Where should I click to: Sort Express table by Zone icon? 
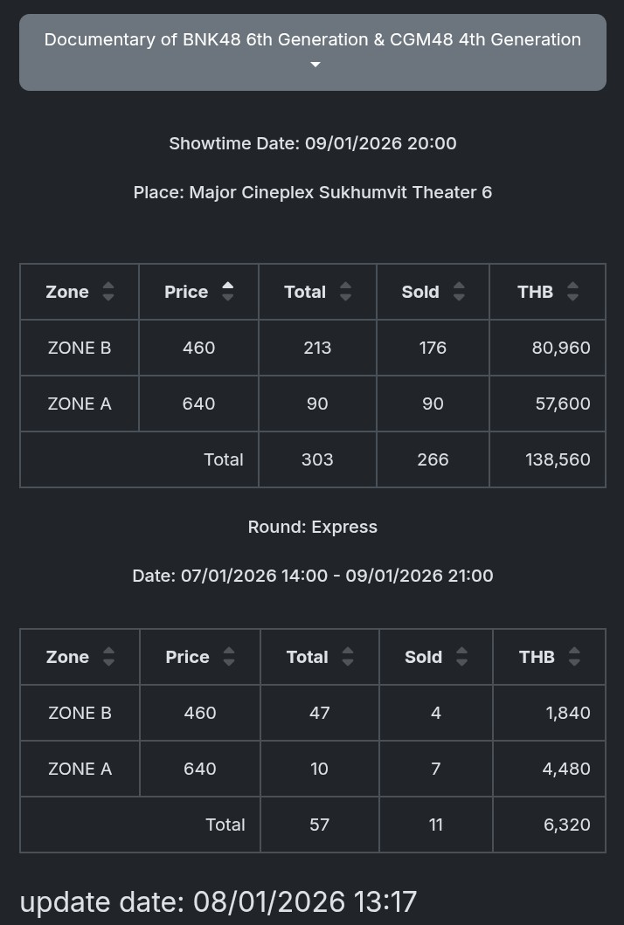click(108, 657)
